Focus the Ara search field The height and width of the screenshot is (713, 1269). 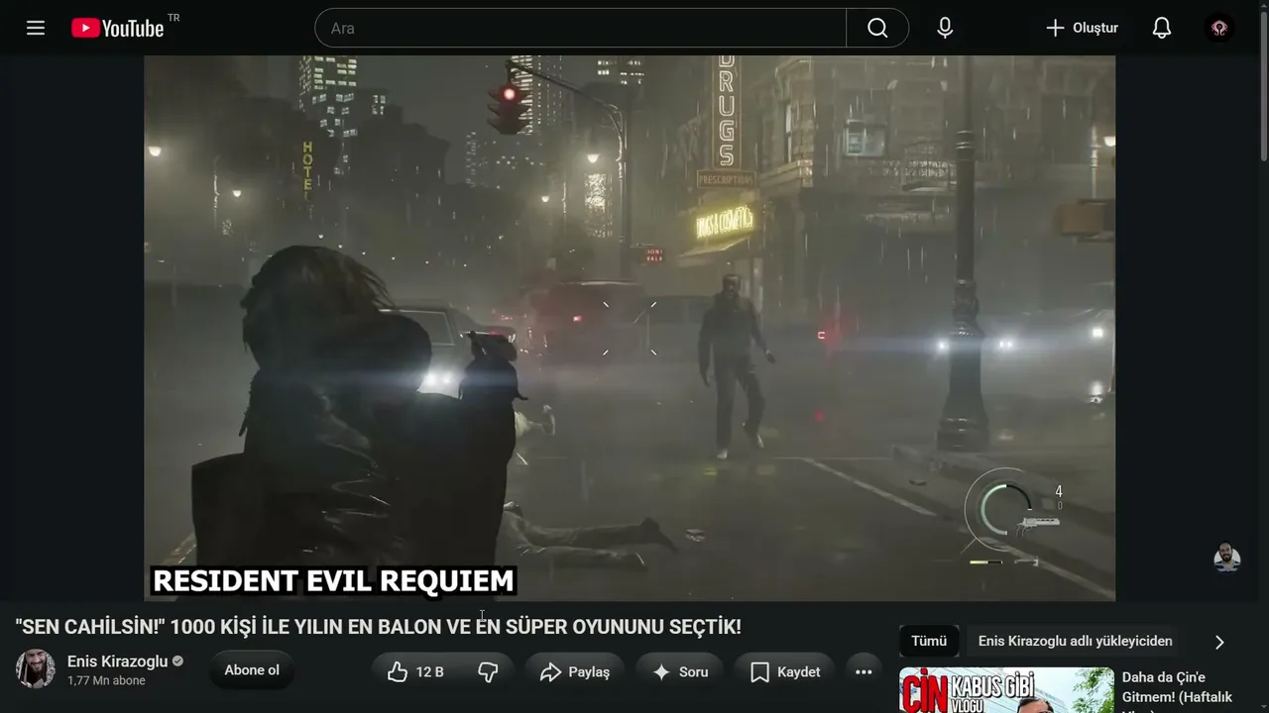click(581, 28)
